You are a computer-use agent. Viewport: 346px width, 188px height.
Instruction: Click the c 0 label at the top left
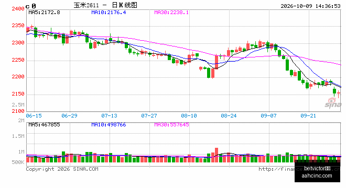pos(31,6)
